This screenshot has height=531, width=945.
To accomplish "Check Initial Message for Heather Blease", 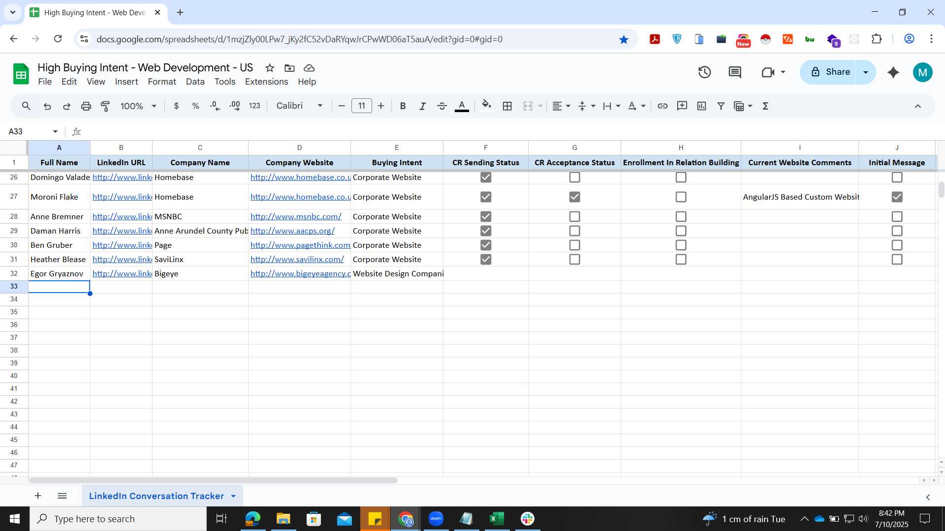I will [x=897, y=259].
